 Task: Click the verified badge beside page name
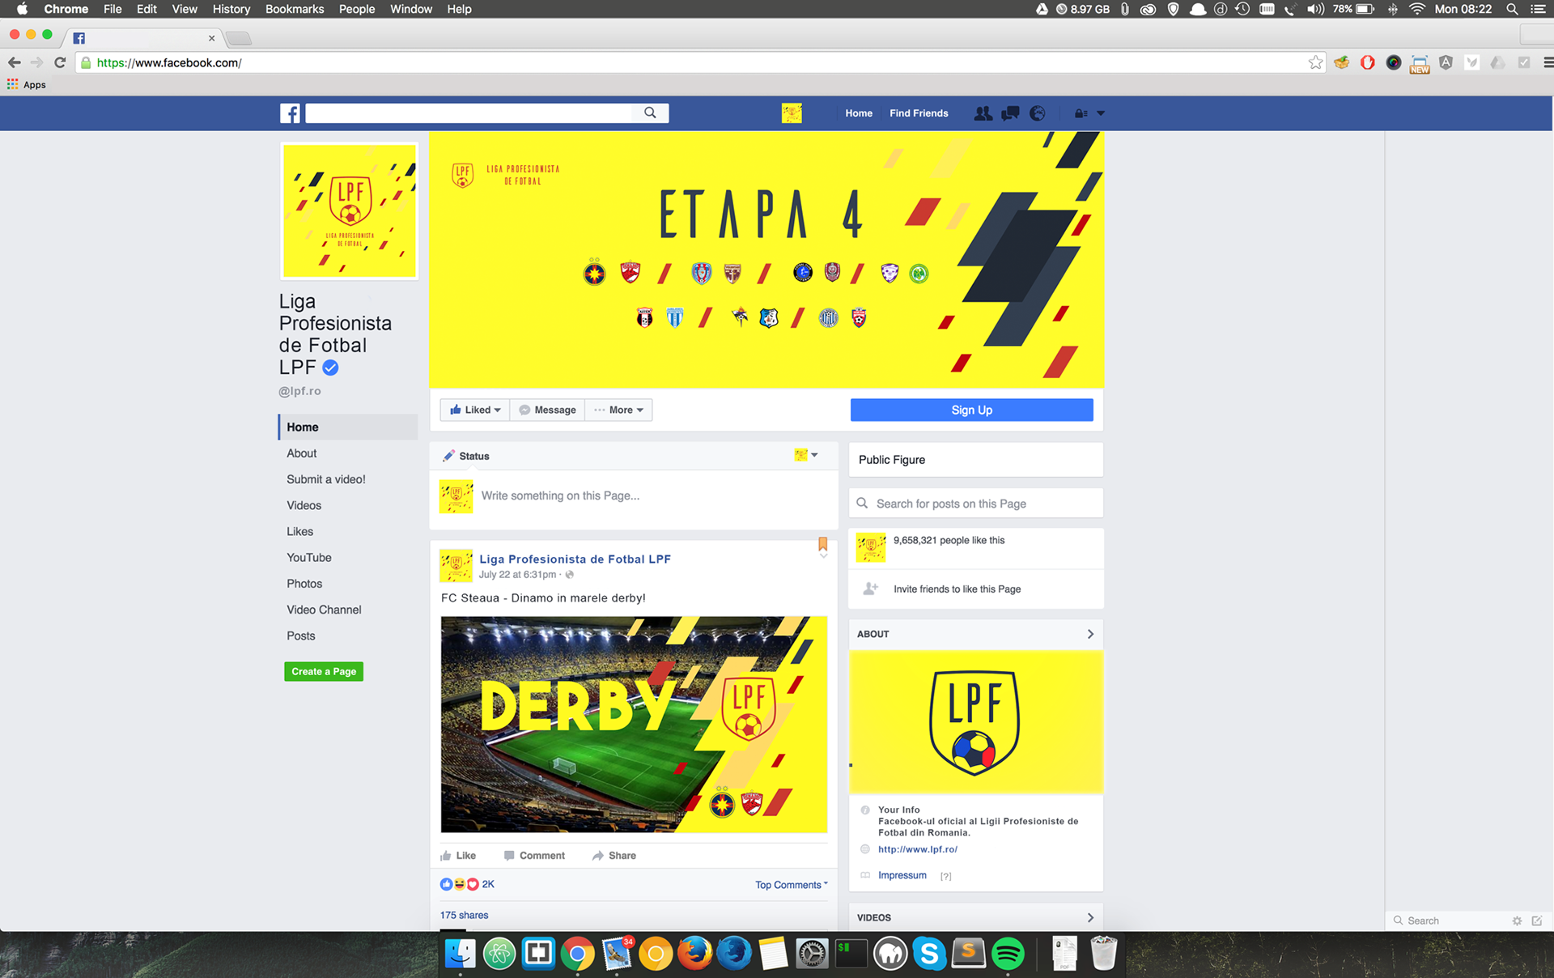[x=330, y=368]
